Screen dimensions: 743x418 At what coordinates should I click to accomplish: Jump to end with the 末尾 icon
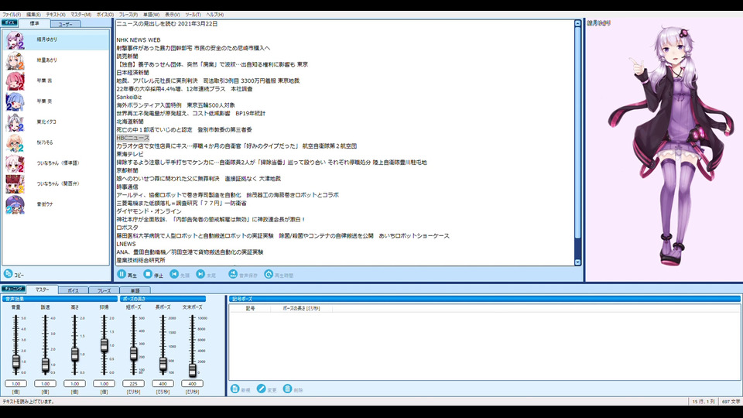pyautogui.click(x=200, y=274)
